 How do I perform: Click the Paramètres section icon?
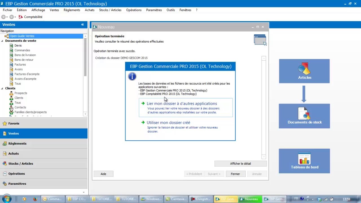coord(5,184)
